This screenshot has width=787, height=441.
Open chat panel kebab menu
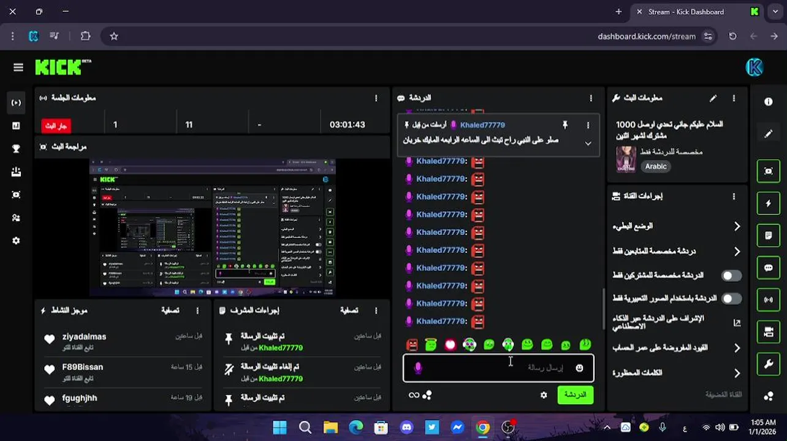point(591,98)
